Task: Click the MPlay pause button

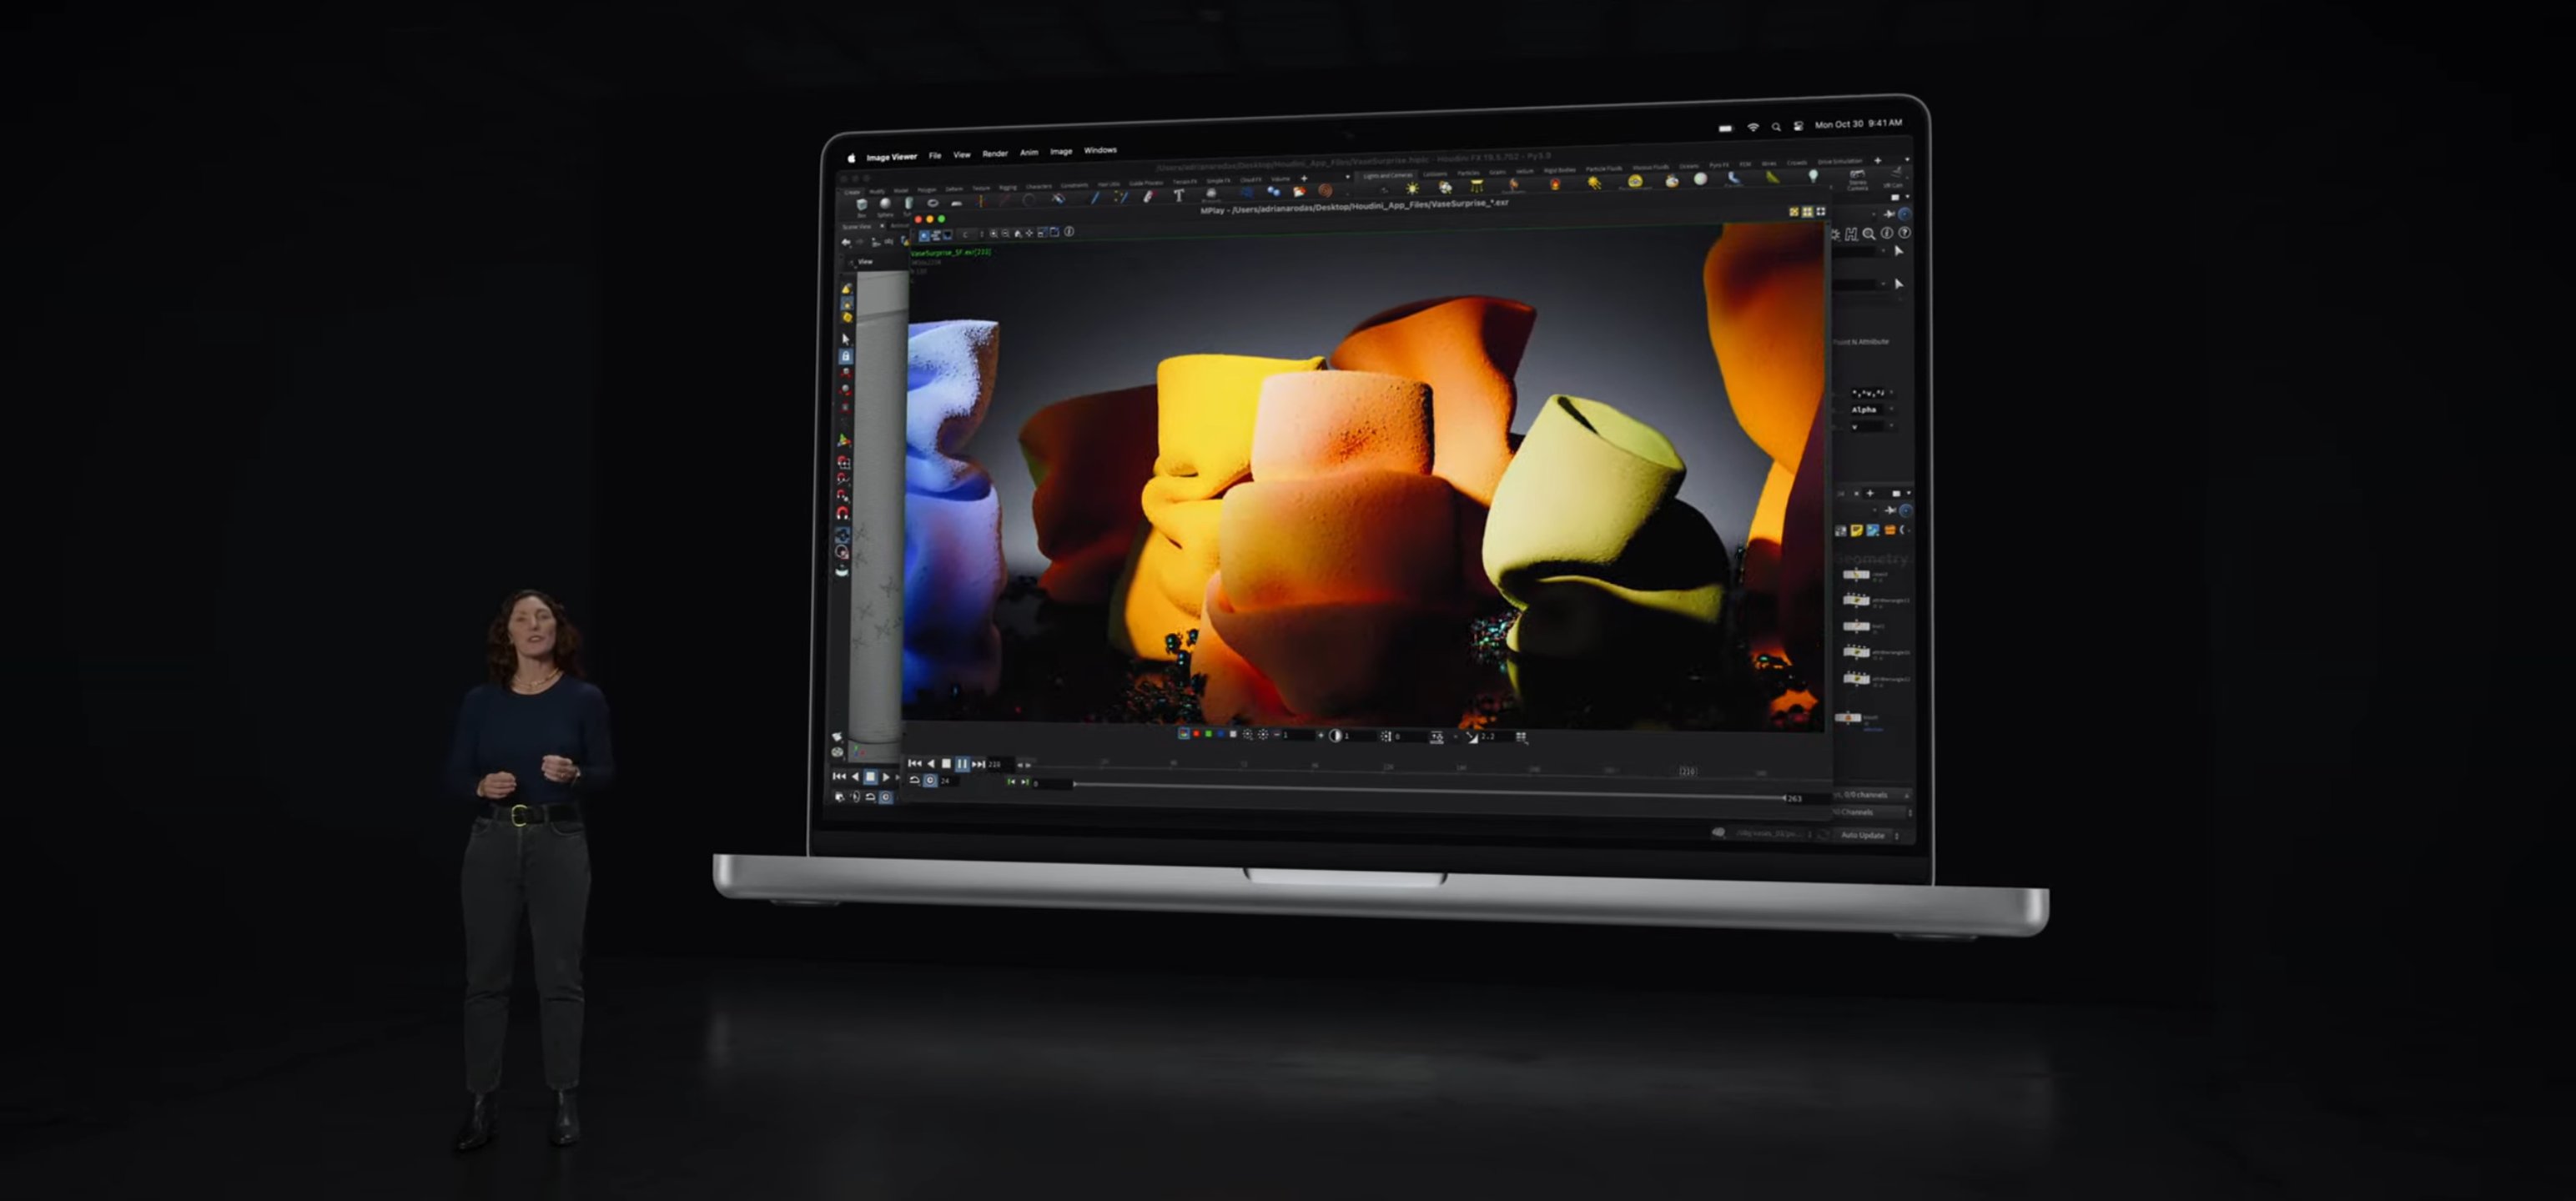Action: [961, 764]
